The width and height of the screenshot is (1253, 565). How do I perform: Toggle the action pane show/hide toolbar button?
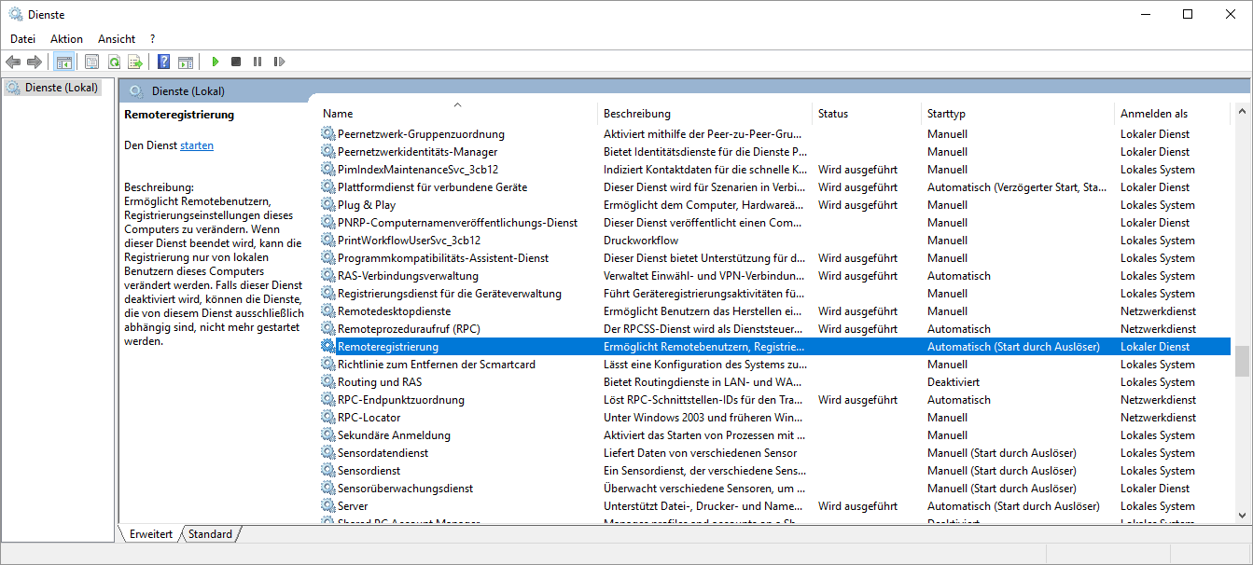(x=186, y=62)
